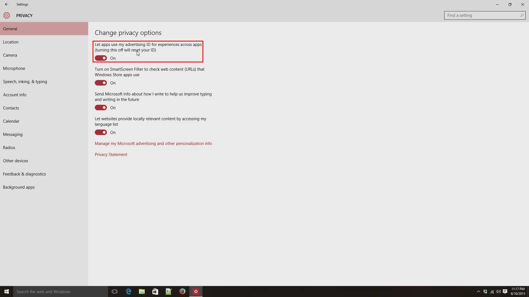Open the Privacy Statement link

[x=111, y=155]
